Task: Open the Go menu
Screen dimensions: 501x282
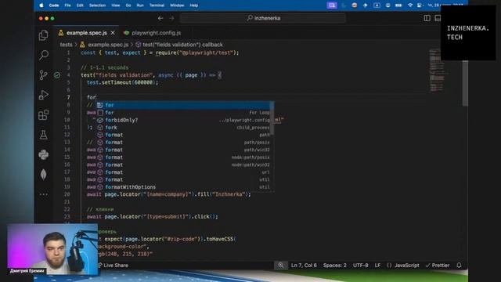Action: coord(128,5)
